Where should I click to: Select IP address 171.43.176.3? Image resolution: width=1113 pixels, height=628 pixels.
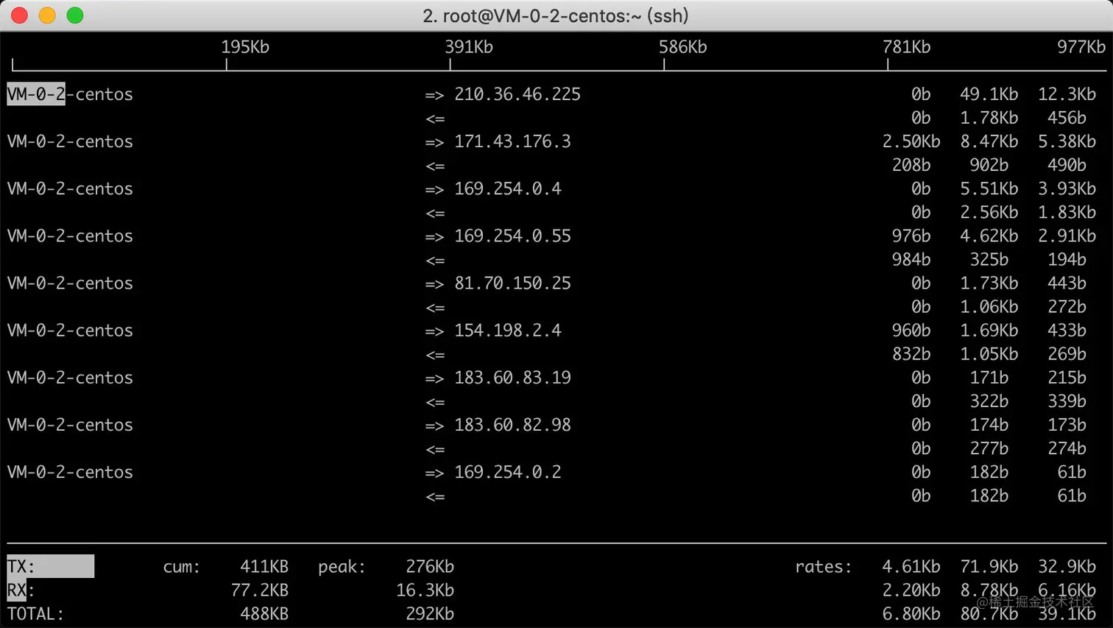click(x=512, y=141)
